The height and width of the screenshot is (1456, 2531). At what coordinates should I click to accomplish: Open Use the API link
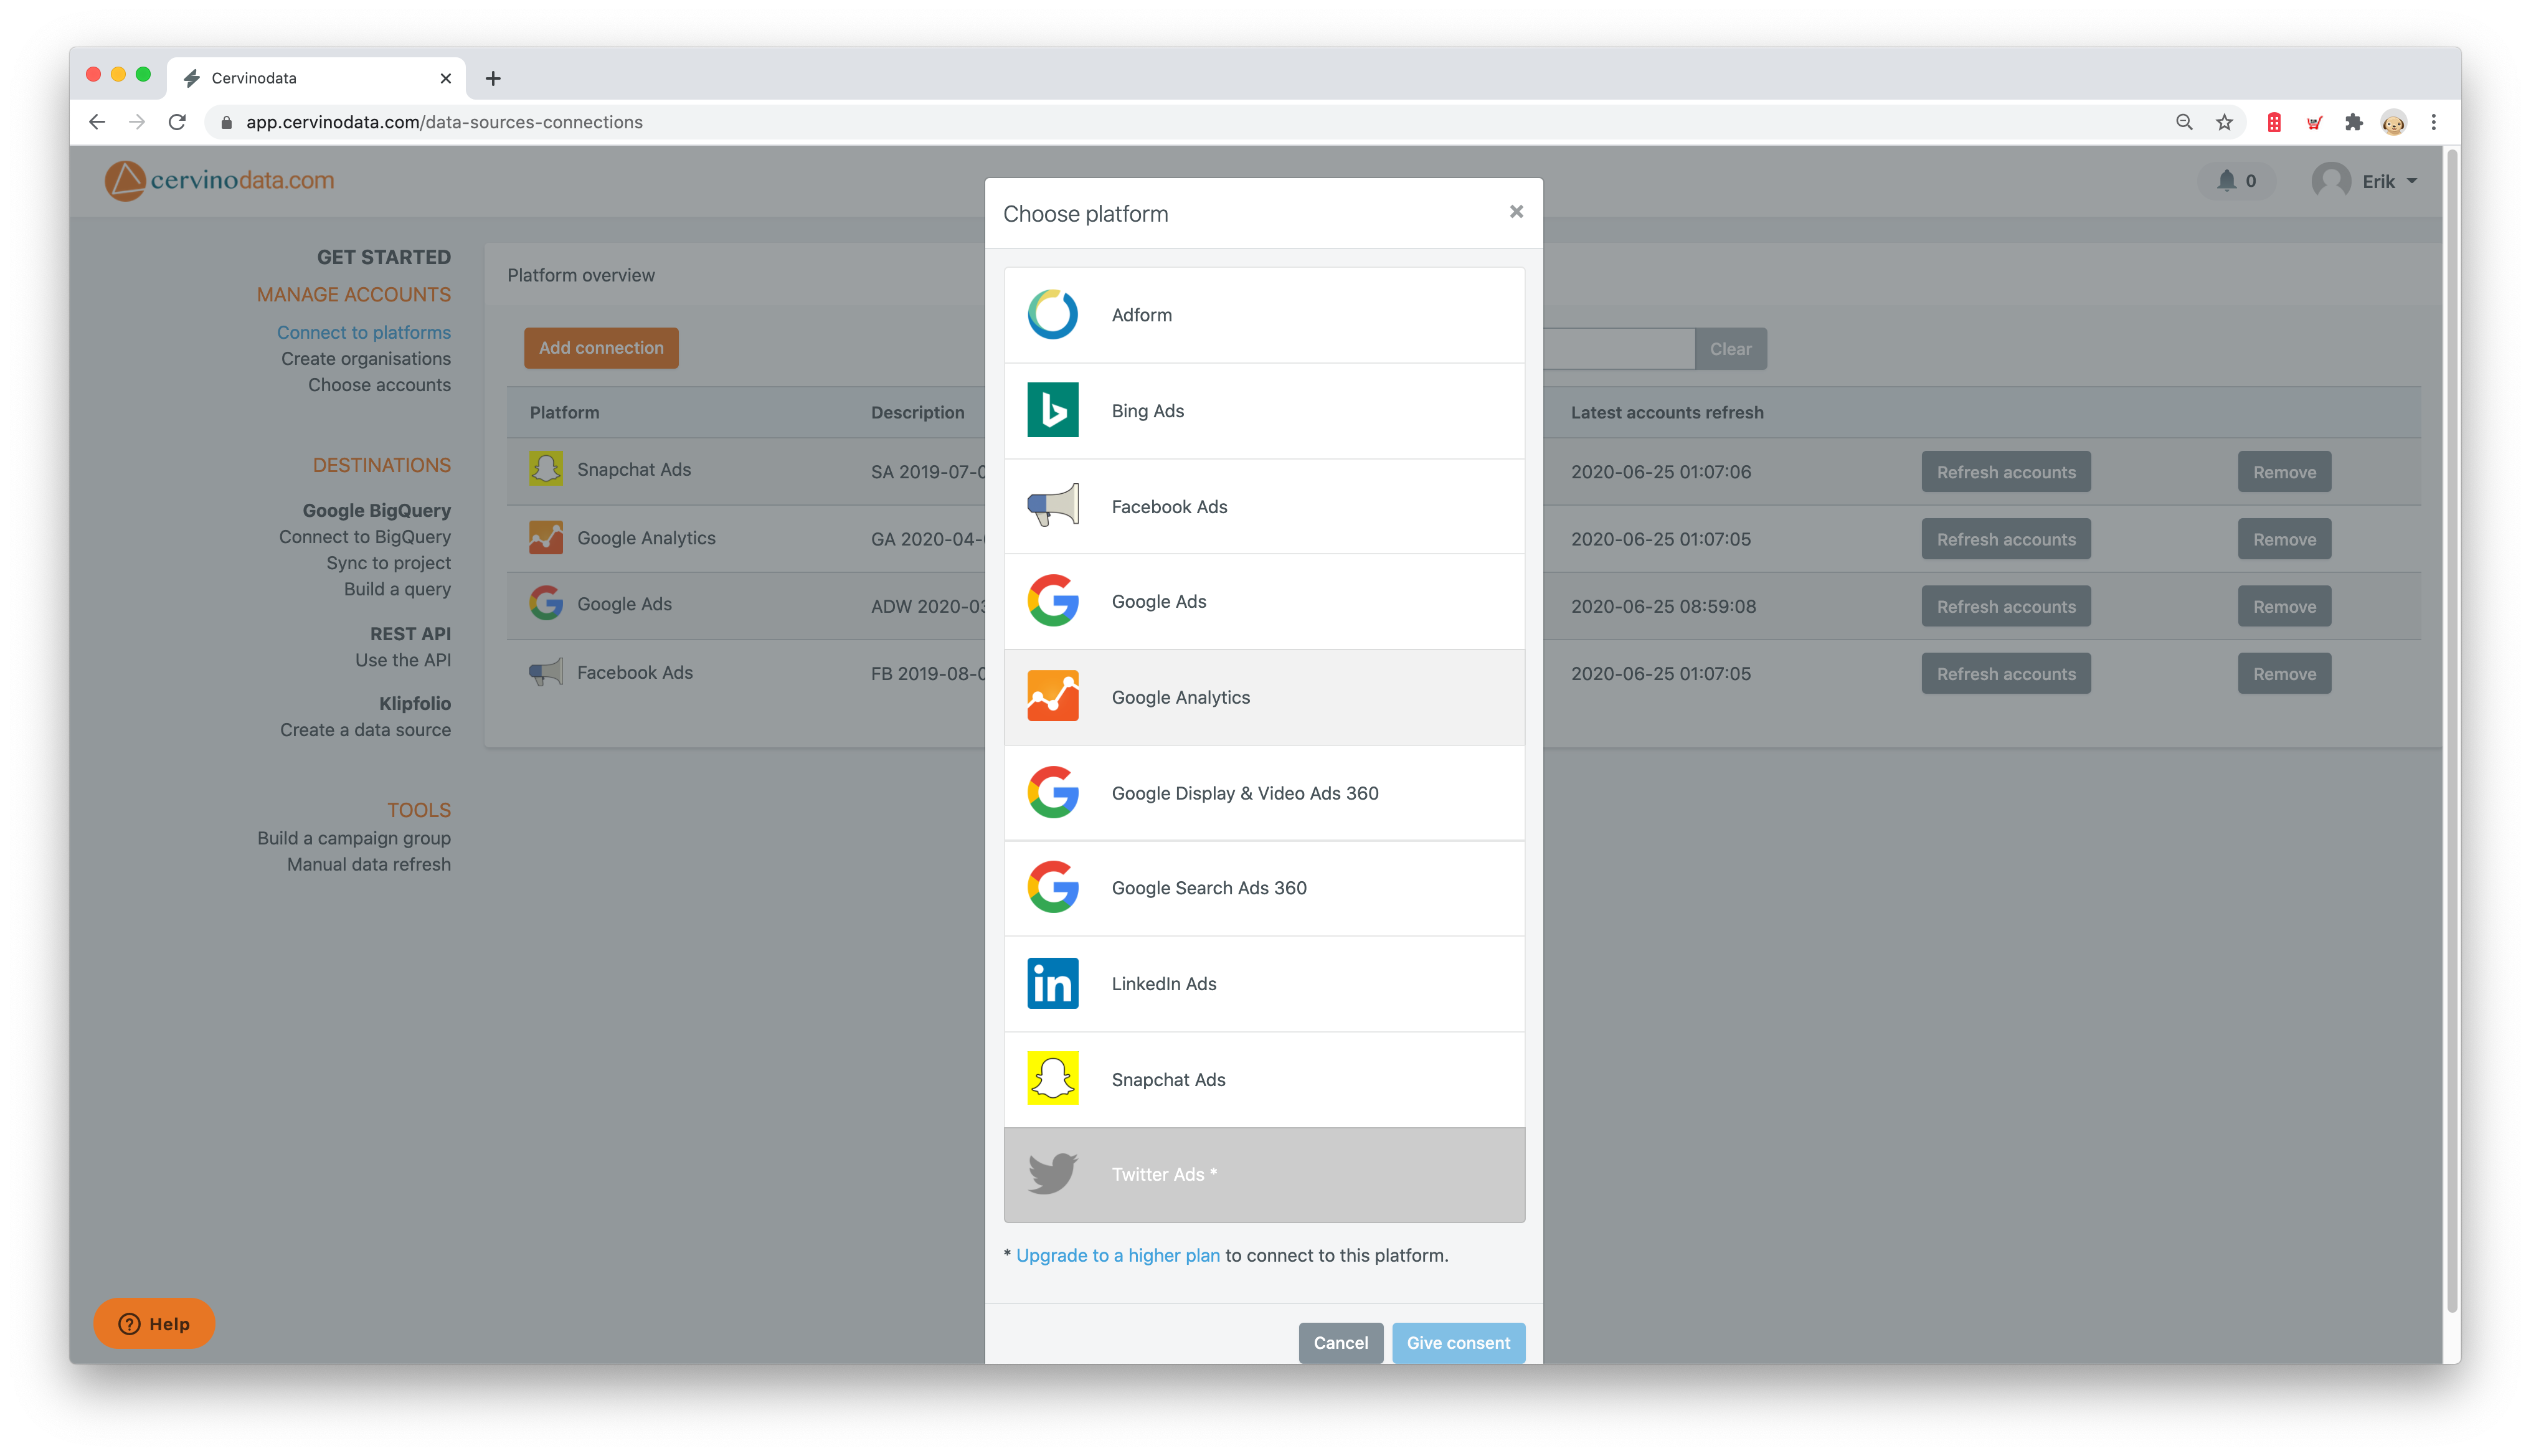click(x=403, y=660)
